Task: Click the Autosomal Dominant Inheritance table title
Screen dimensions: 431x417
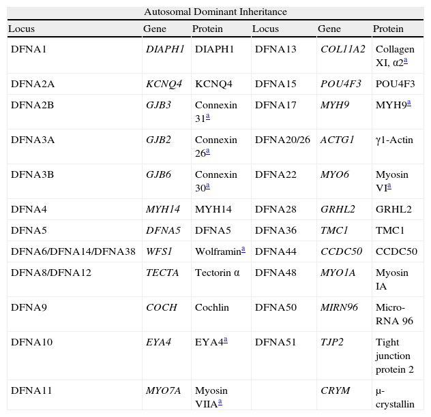Action: point(215,12)
